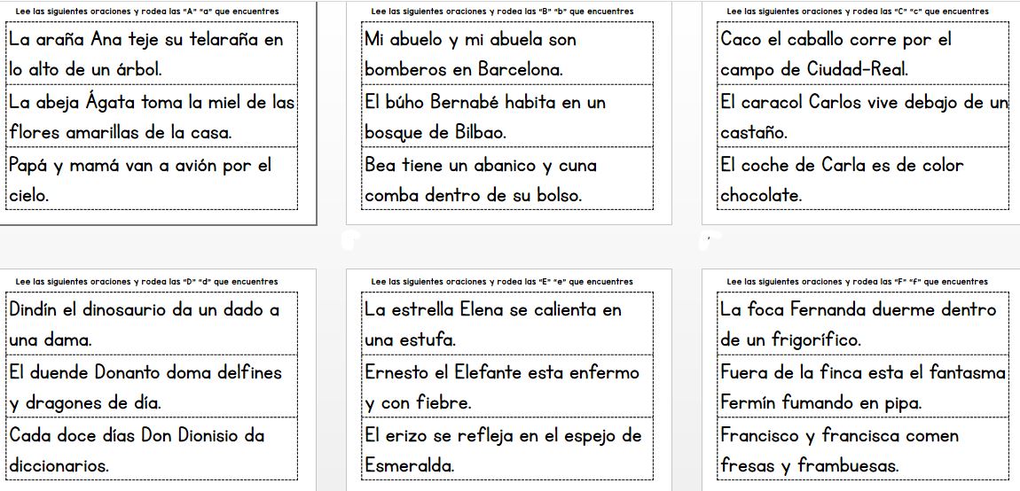This screenshot has height=491, width=1020.
Task: Click the line "y dragones de día."
Action: coord(85,403)
